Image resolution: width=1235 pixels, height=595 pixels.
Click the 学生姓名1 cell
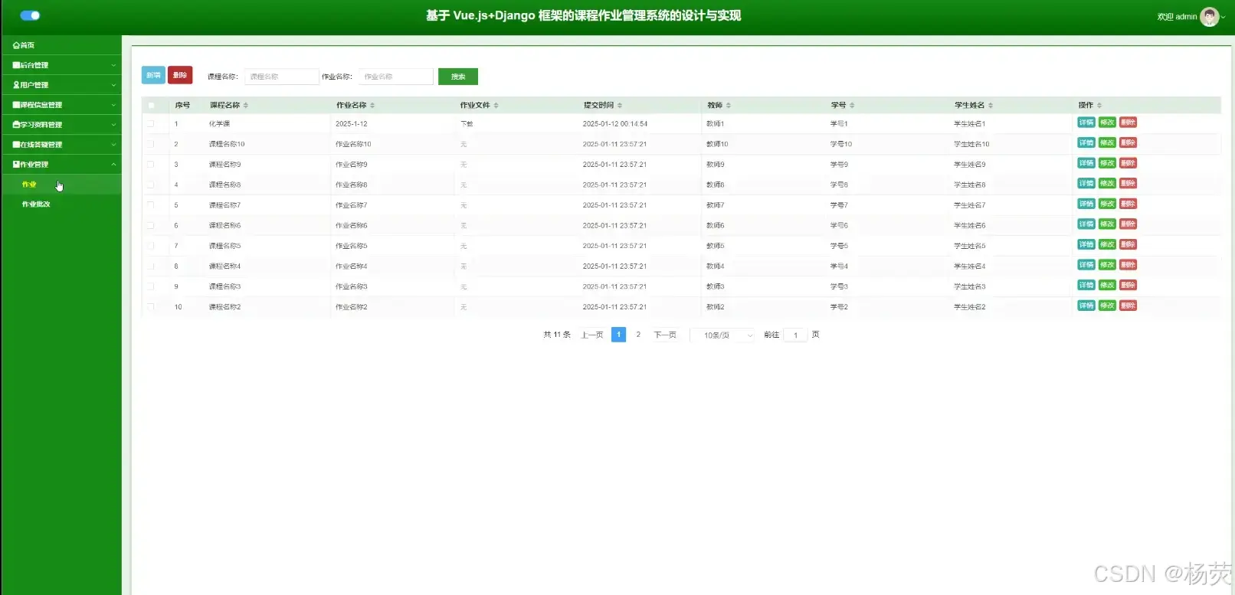coord(970,124)
